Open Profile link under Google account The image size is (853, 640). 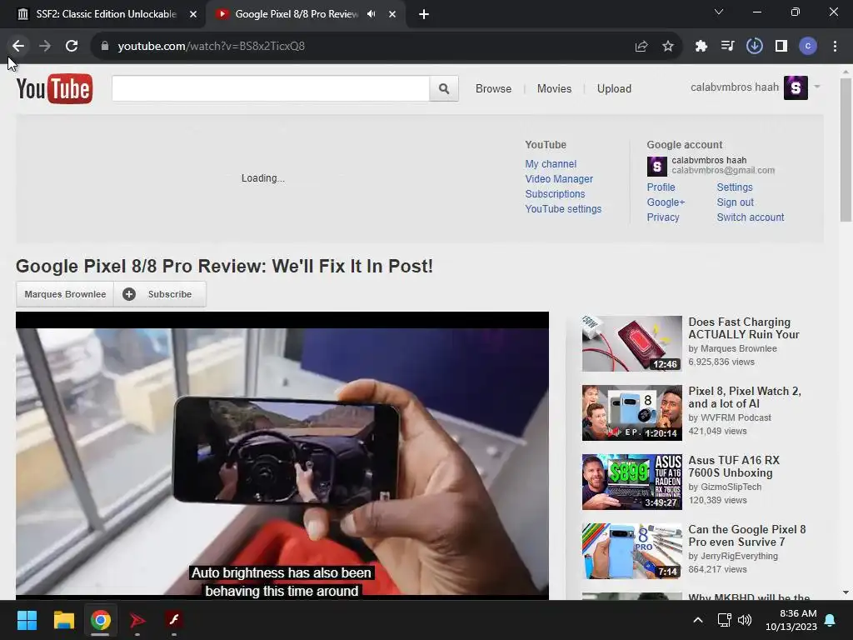pyautogui.click(x=661, y=187)
